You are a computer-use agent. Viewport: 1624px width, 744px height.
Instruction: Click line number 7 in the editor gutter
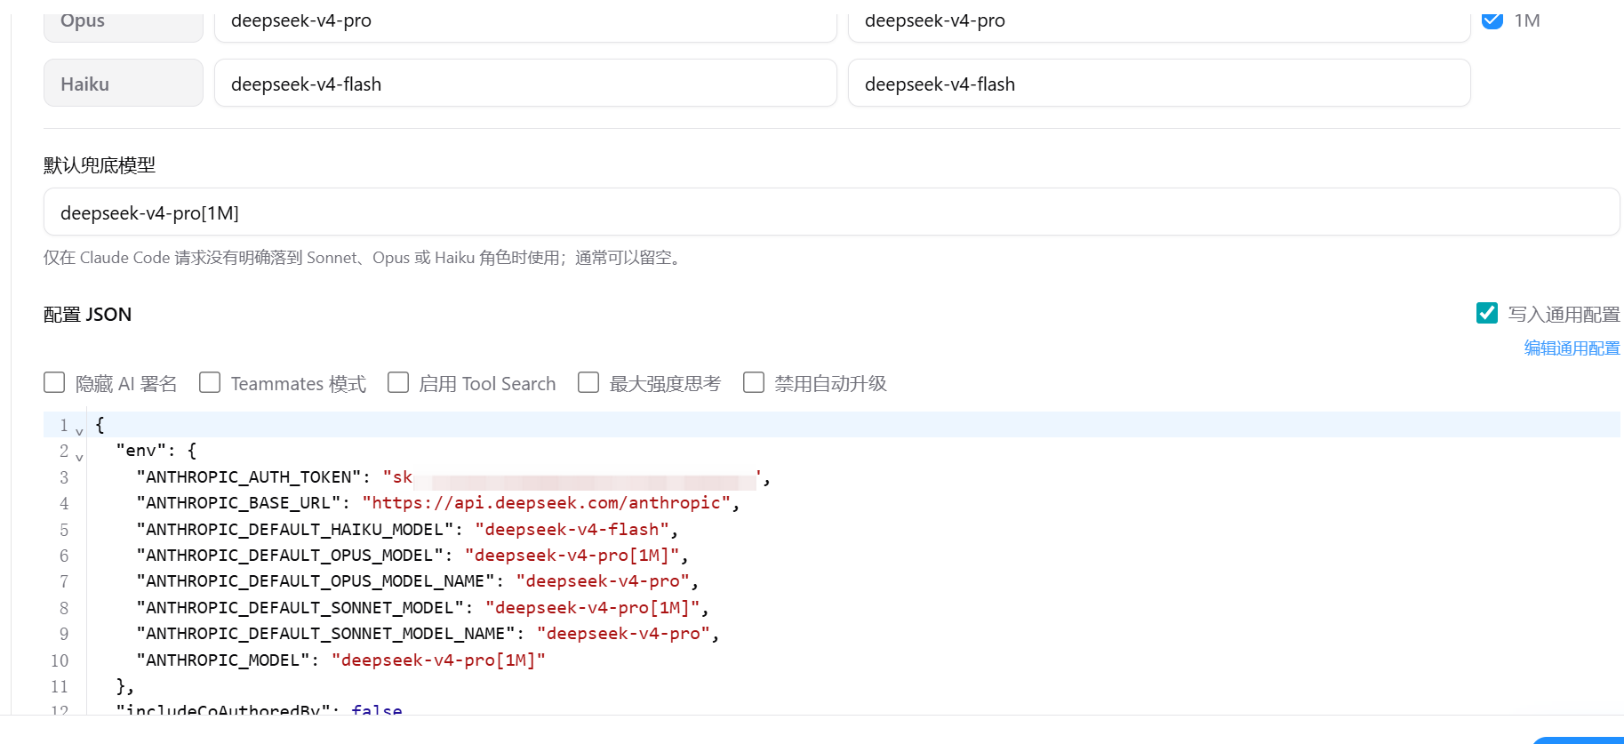[64, 581]
